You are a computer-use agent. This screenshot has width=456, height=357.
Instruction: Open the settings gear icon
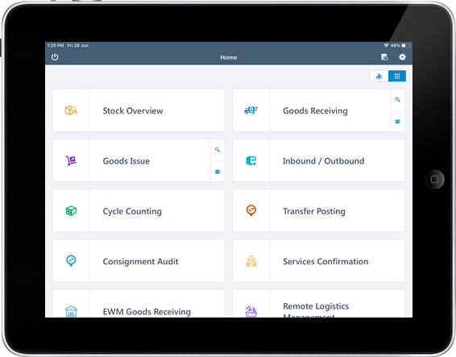402,57
